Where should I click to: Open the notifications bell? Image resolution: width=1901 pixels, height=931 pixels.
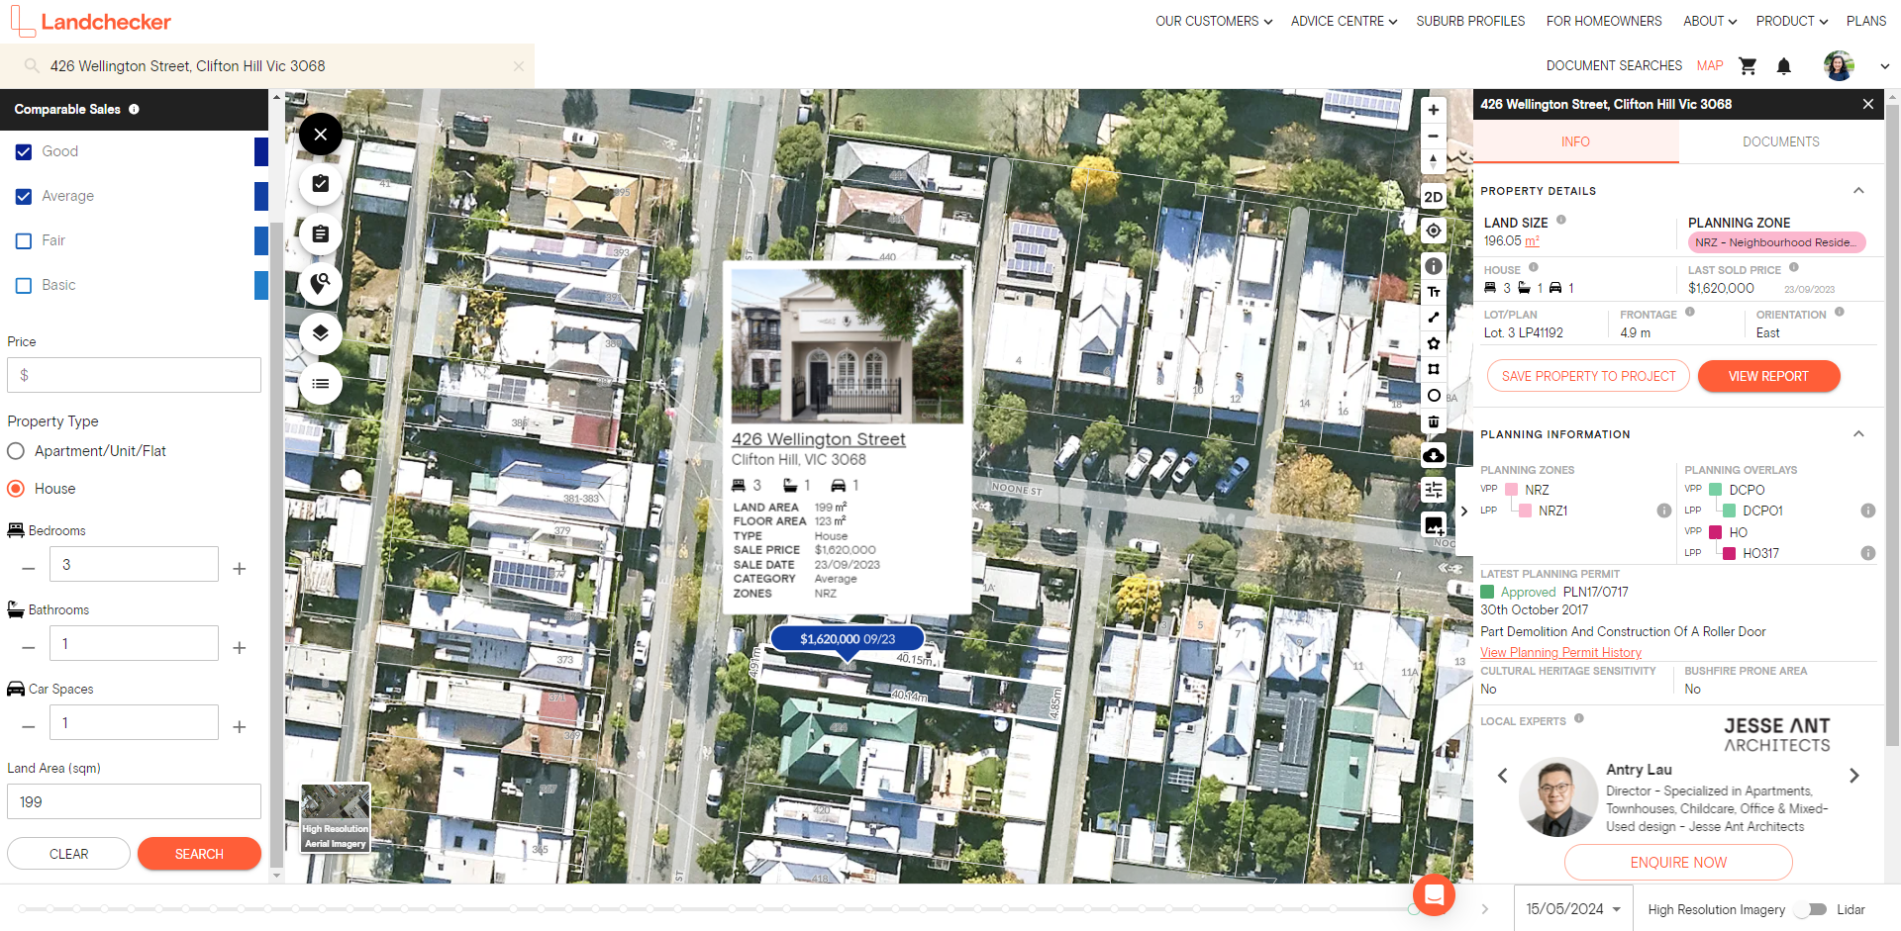[x=1784, y=66]
